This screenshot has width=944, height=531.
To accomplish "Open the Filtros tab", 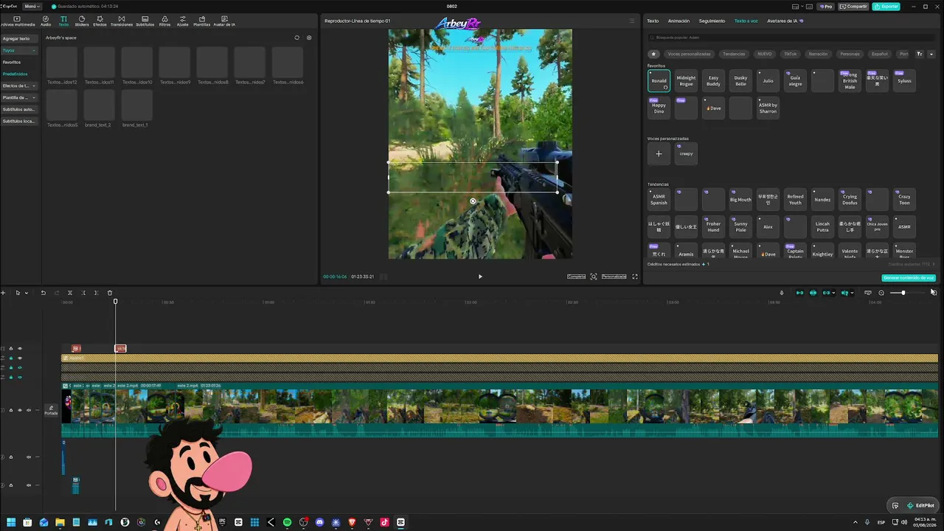I will pos(164,21).
